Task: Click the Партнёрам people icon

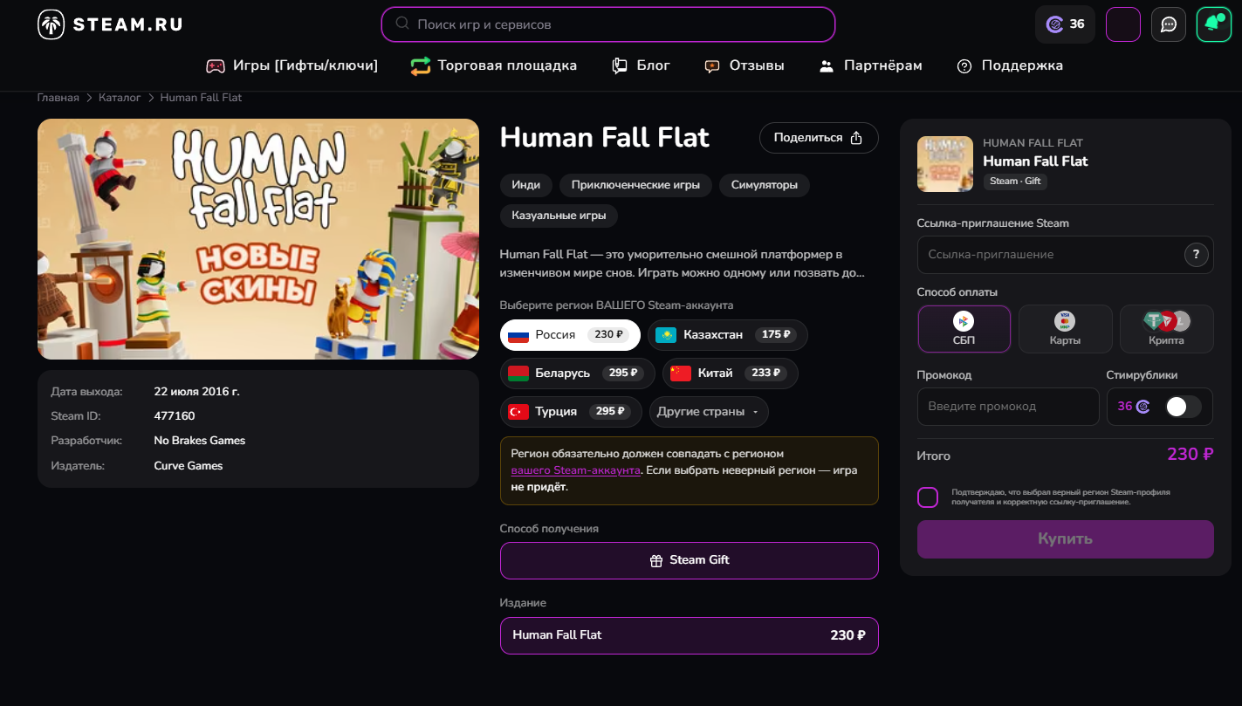Action: tap(827, 65)
